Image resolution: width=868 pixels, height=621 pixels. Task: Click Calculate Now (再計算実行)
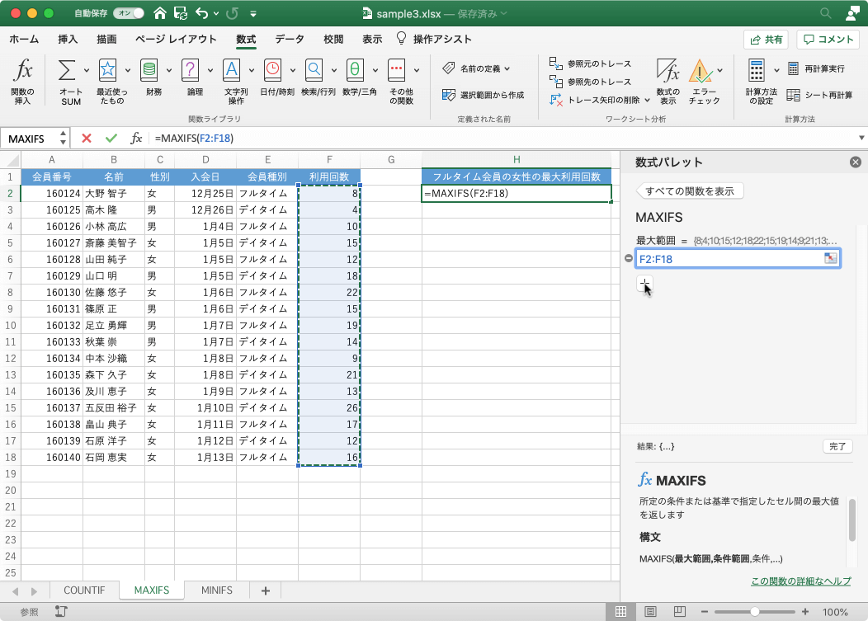[x=816, y=68]
